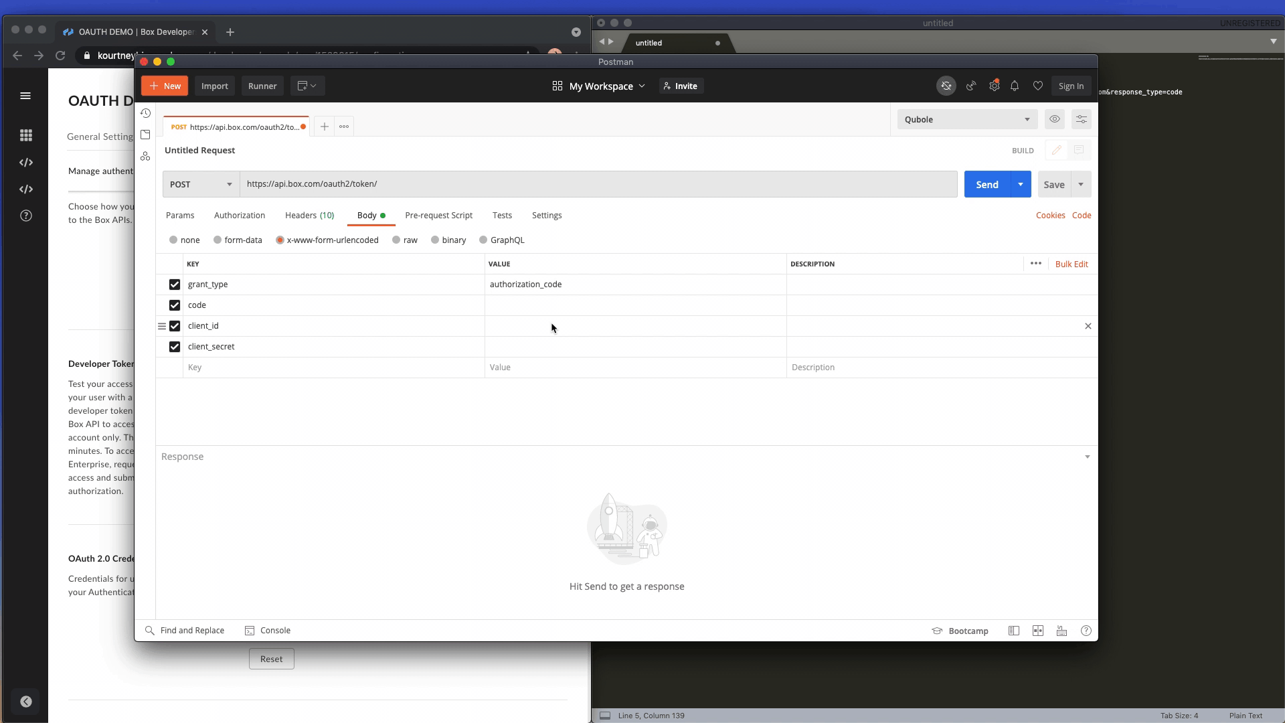Click the Send button to execute request

click(x=987, y=183)
